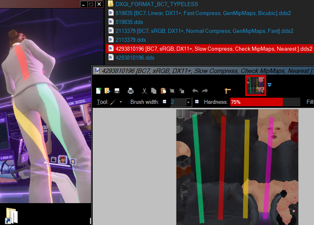Toggle the rulers icon in toolbar

point(227,91)
